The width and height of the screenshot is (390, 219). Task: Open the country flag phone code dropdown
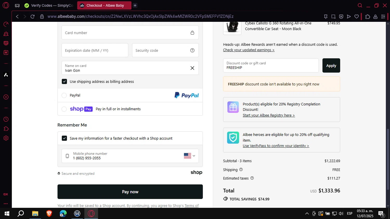(x=189, y=156)
